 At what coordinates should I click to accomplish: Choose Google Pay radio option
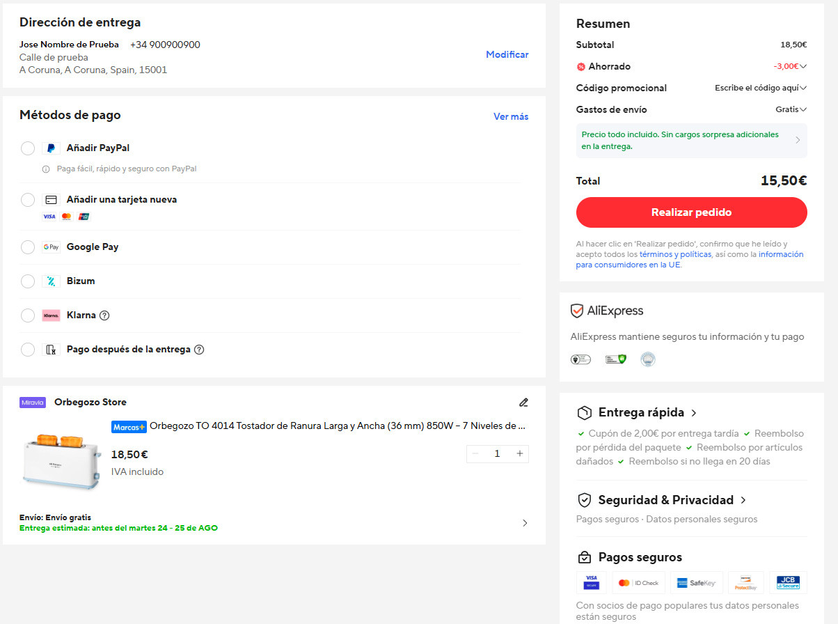tap(28, 247)
